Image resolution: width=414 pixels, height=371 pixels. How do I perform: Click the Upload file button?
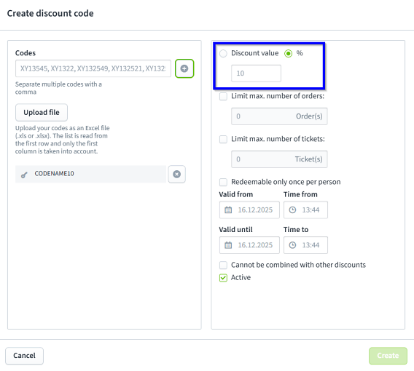point(42,113)
